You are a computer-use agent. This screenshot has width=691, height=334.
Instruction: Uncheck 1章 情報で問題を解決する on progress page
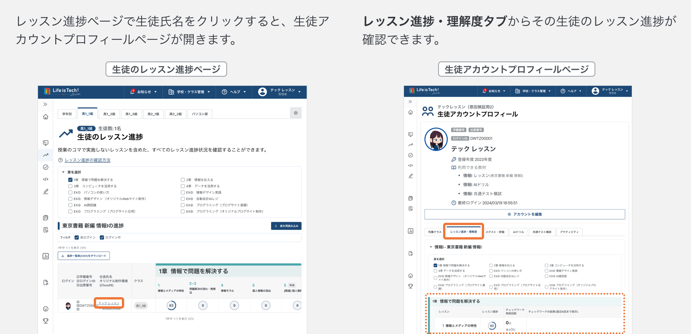70,180
